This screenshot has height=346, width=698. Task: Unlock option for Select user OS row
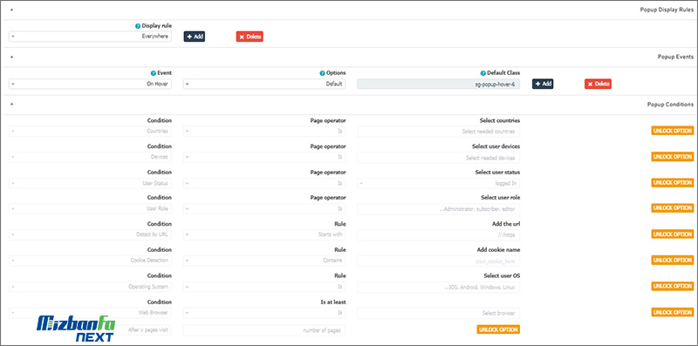[672, 286]
